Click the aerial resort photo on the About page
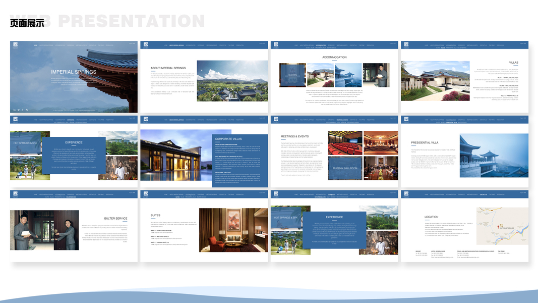 pyautogui.click(x=232, y=81)
